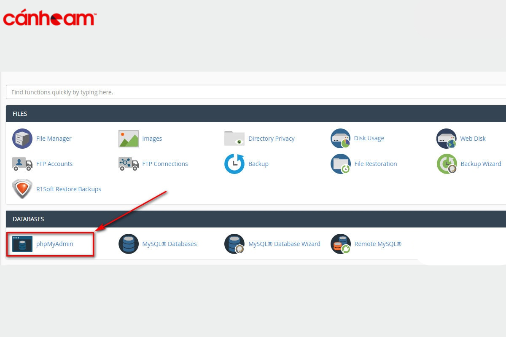Screen dimensions: 506x337
Task: Collapse the DATABASES section header
Action: 256,219
